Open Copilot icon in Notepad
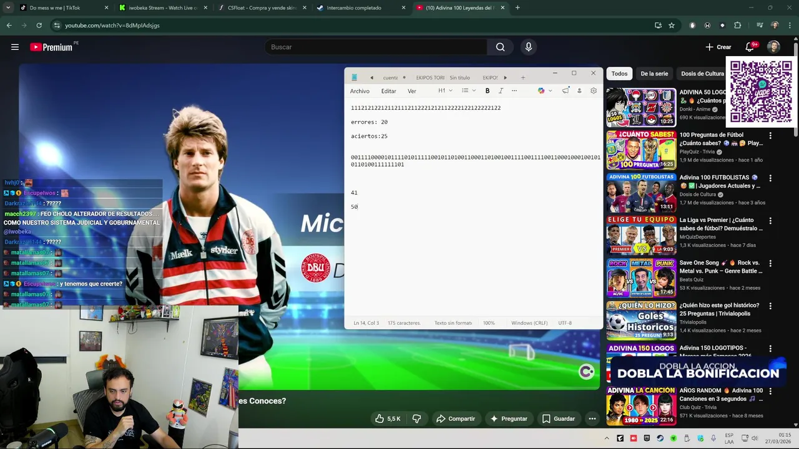 pos(541,90)
